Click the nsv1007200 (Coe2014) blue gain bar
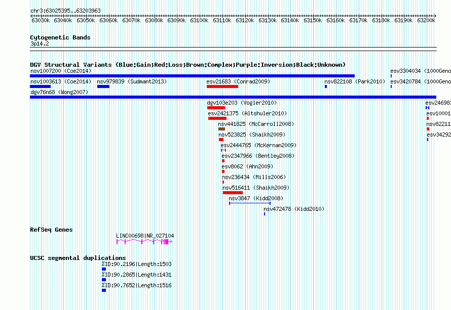The width and height of the screenshot is (451, 310). (x=193, y=76)
